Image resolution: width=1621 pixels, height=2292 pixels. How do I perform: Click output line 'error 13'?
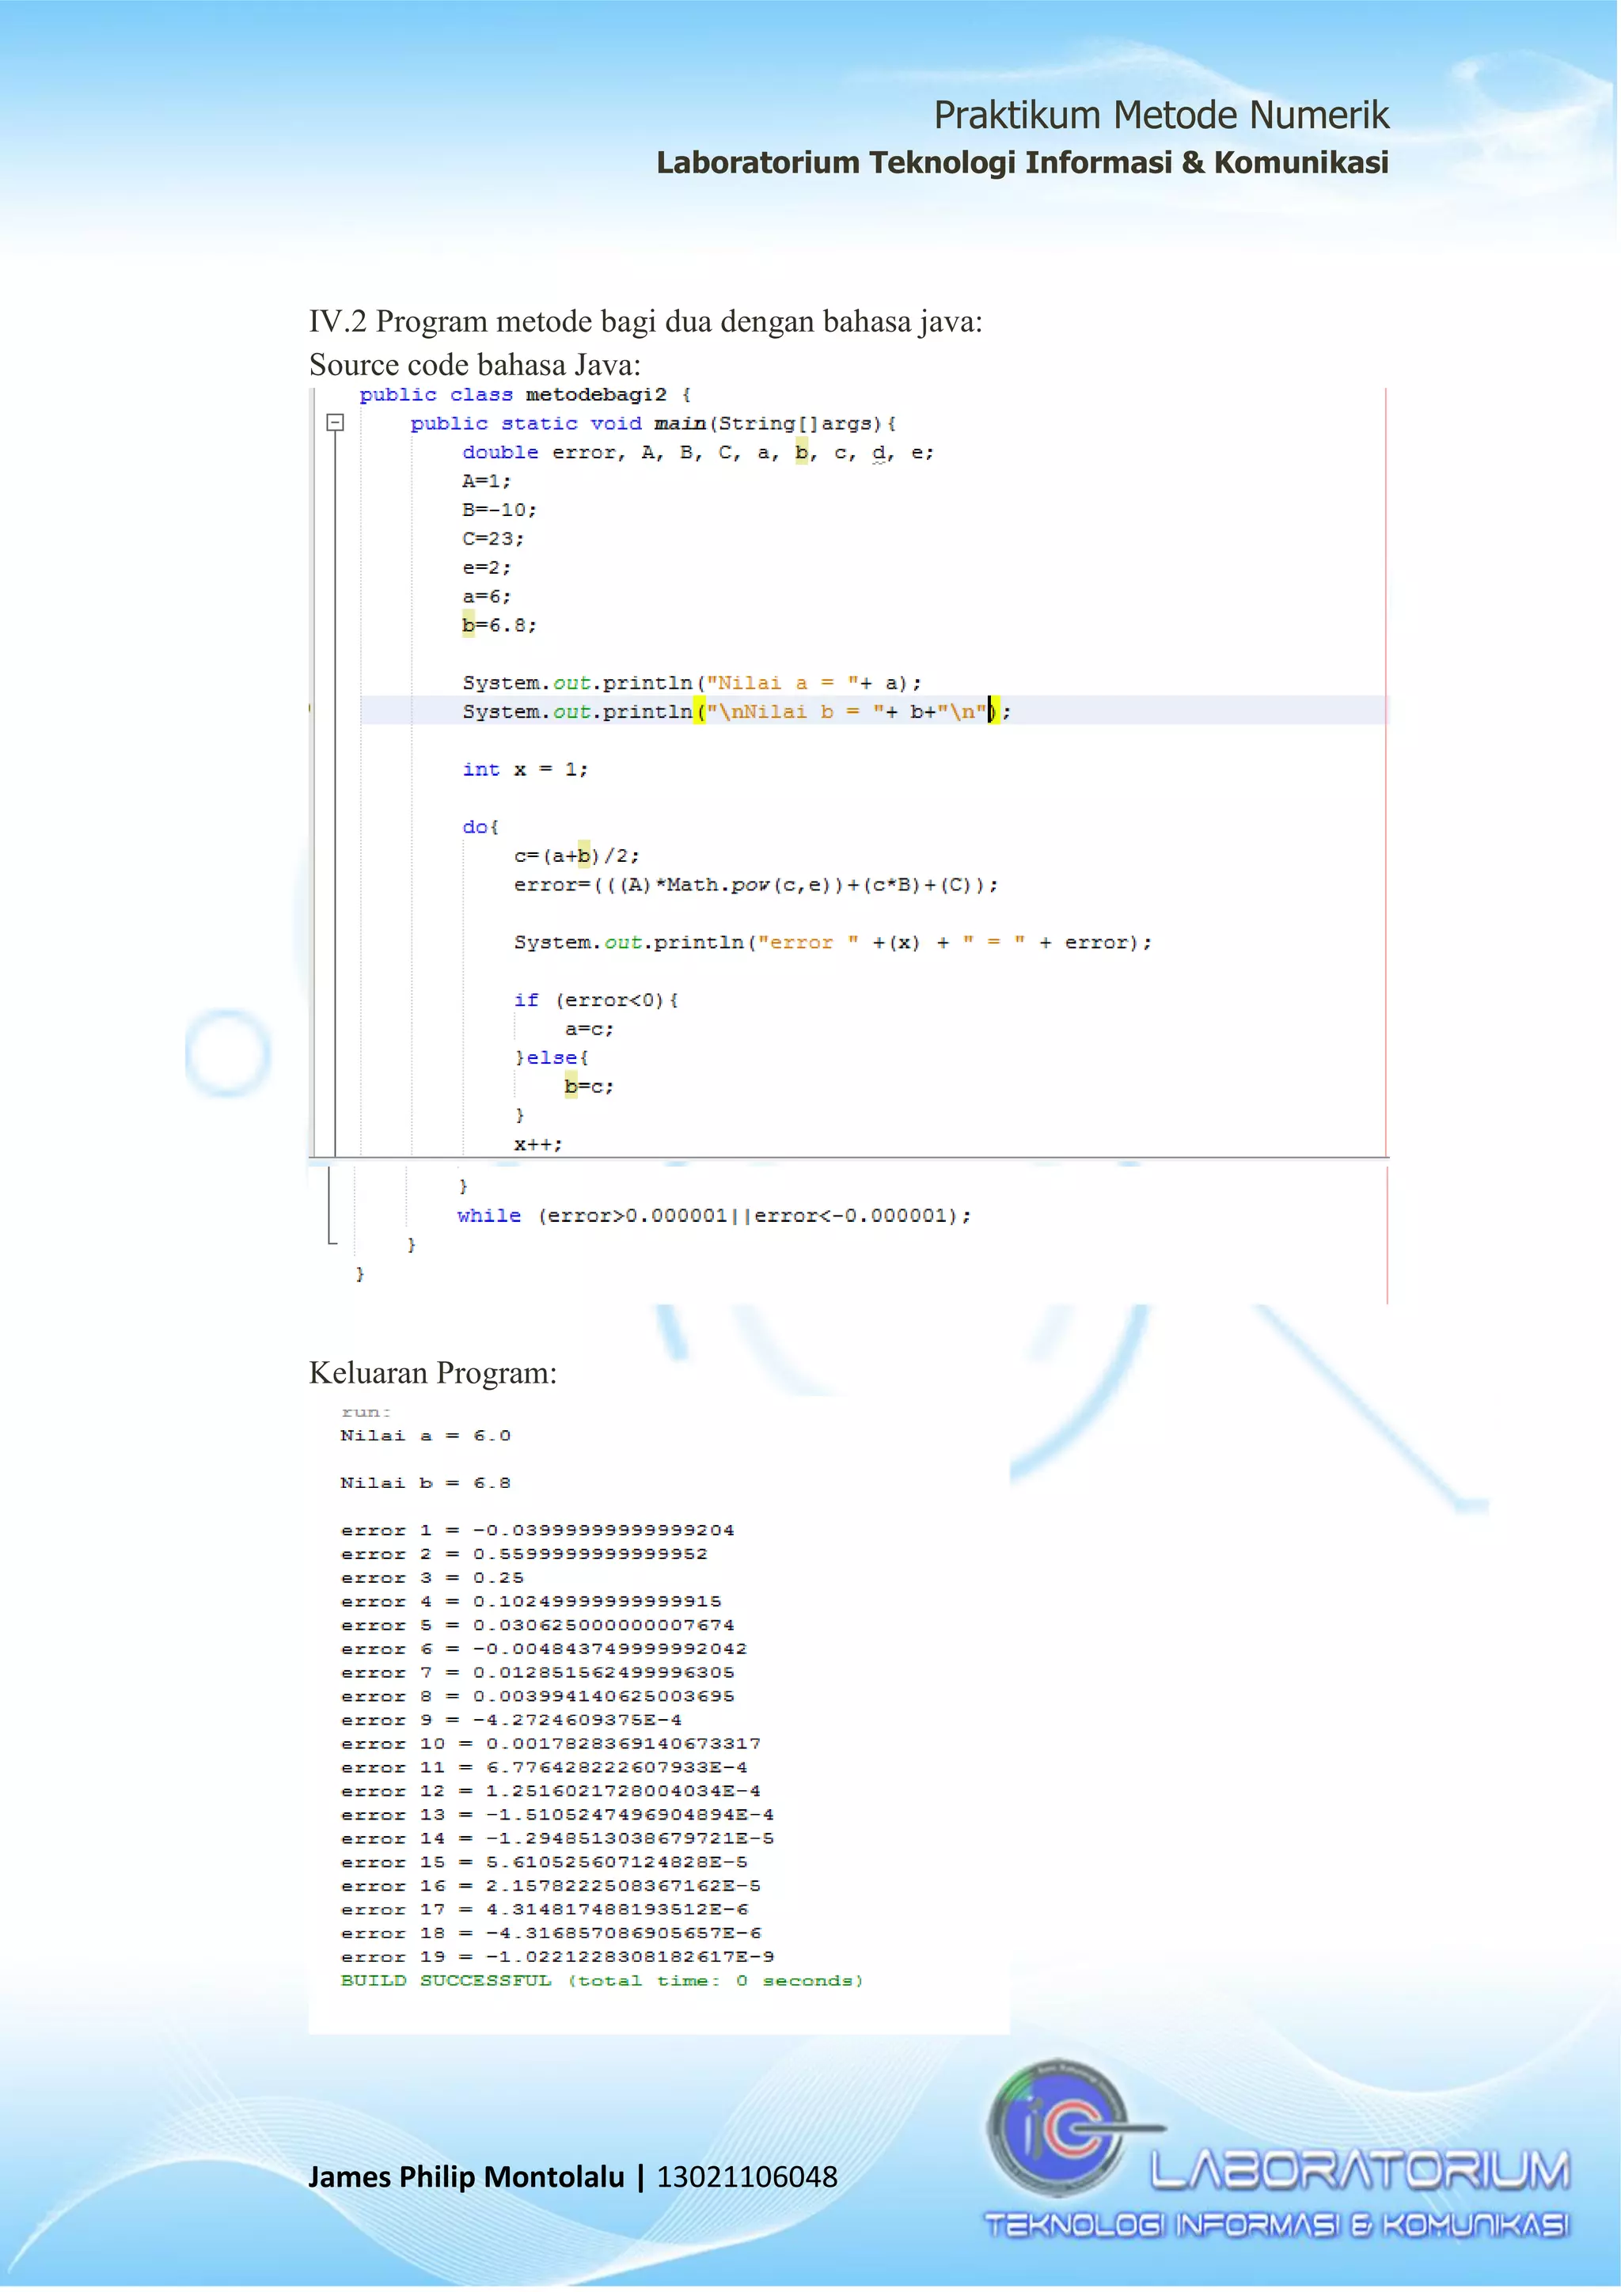click(x=557, y=1816)
